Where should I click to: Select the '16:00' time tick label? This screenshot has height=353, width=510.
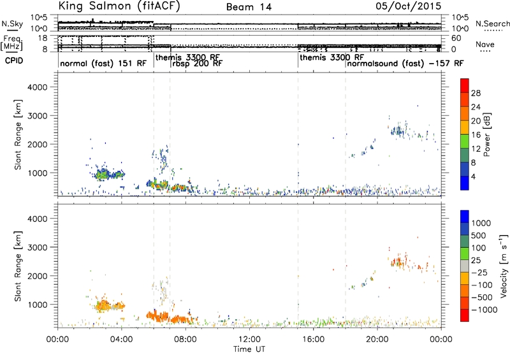[x=313, y=340]
